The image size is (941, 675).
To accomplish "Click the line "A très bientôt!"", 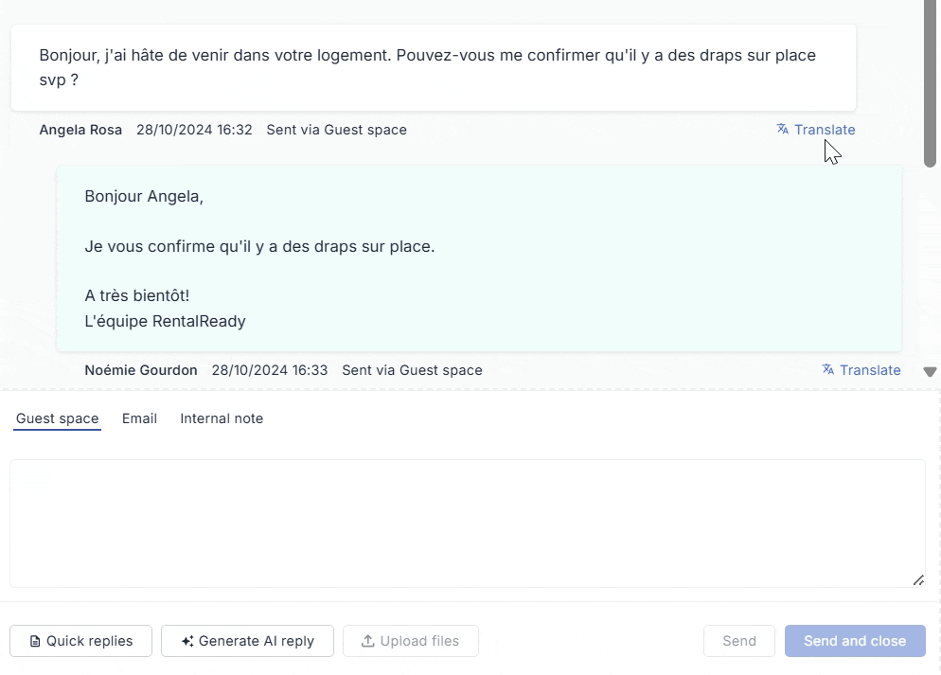I will (x=137, y=295).
